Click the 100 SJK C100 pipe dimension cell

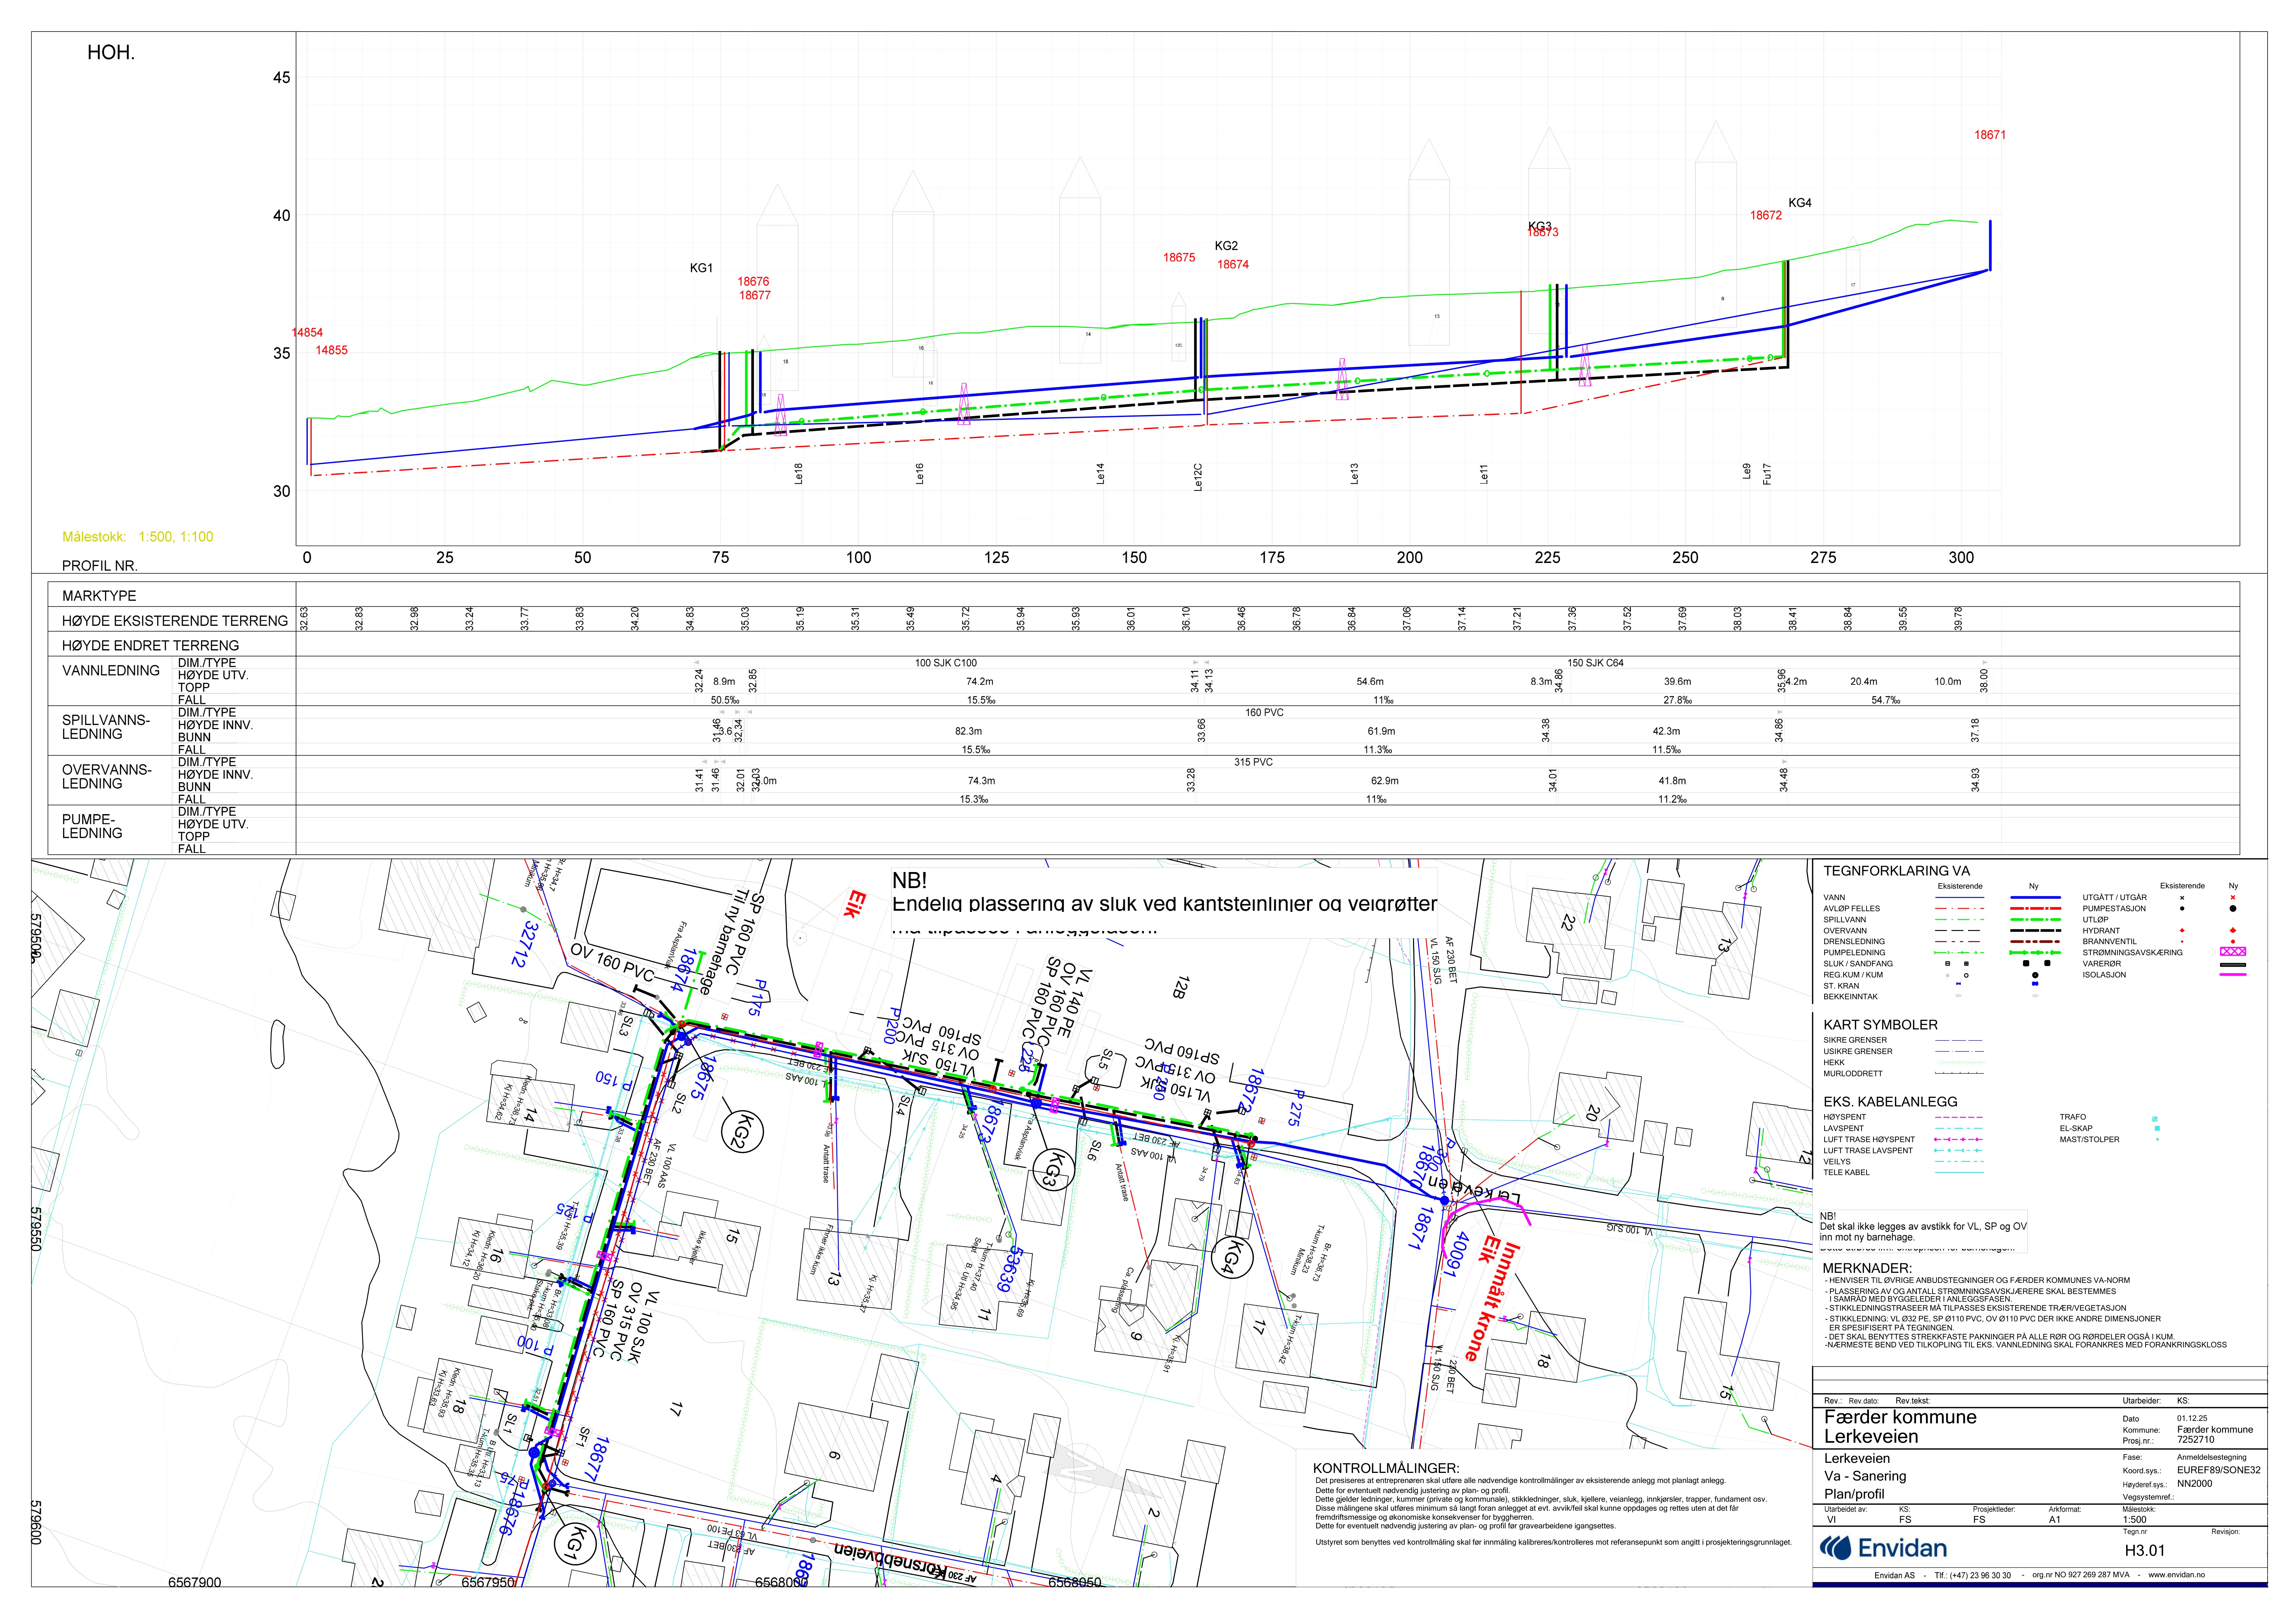click(946, 663)
